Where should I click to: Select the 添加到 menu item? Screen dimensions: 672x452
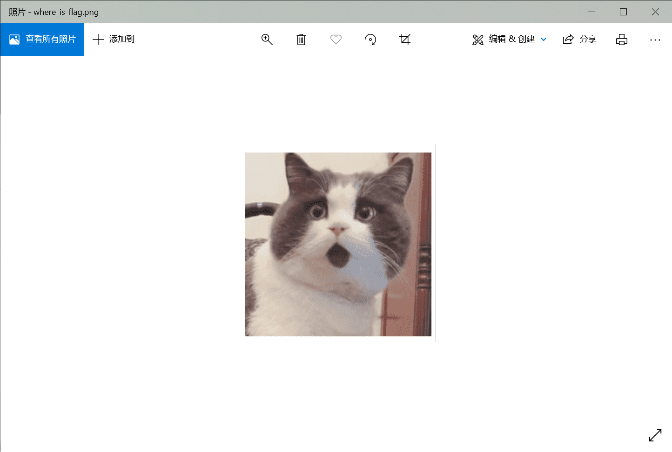point(114,40)
